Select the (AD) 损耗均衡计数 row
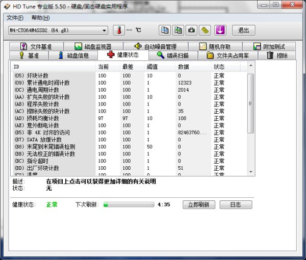306x260 pixels. point(130,118)
